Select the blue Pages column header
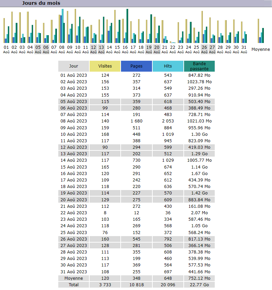 click(136, 66)
